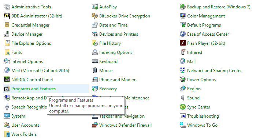The width and height of the screenshot is (260, 138).
Task: Open the Fonts link
Action: 16,52
